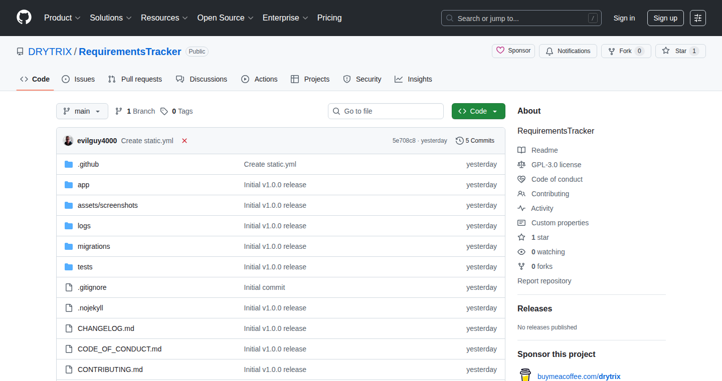The height and width of the screenshot is (381, 722).
Task: Click the .github folder icon
Action: (69, 164)
